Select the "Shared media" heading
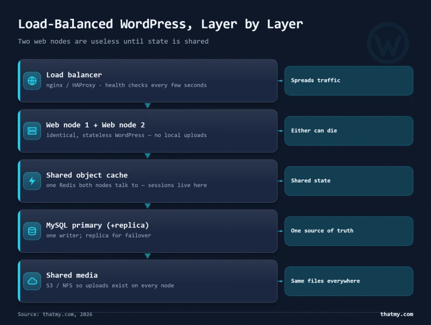The height and width of the screenshot is (325, 431). pyautogui.click(x=72, y=275)
